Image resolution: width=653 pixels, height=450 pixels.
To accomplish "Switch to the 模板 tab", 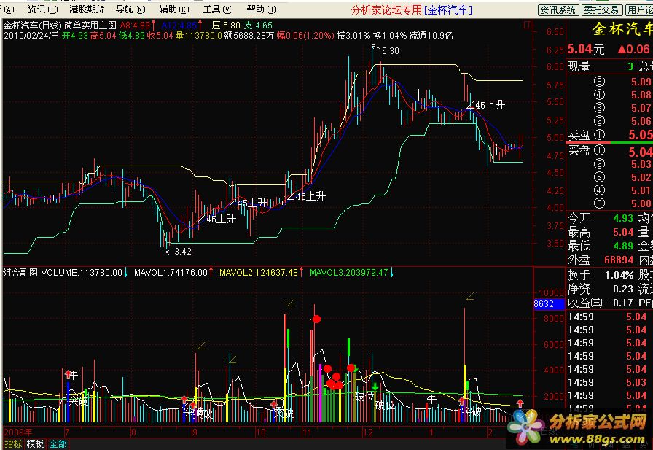I will (x=35, y=444).
